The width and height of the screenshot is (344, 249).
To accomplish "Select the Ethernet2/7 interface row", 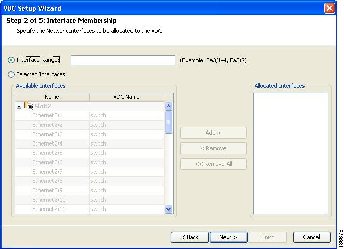I will tap(89, 172).
